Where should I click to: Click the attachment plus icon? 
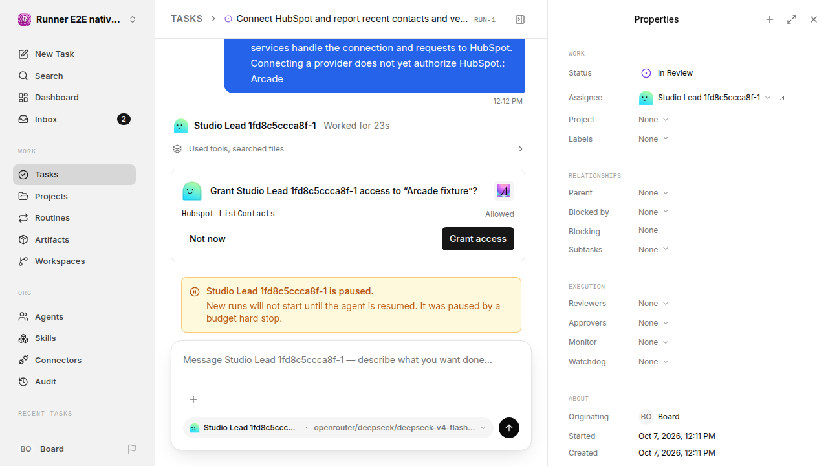193,399
